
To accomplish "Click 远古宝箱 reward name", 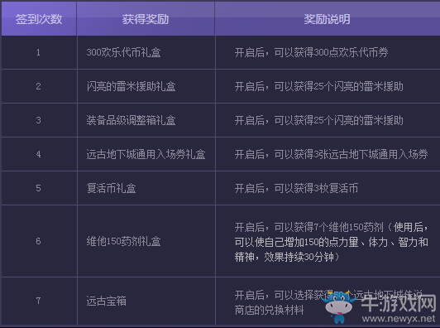I will click(107, 301).
